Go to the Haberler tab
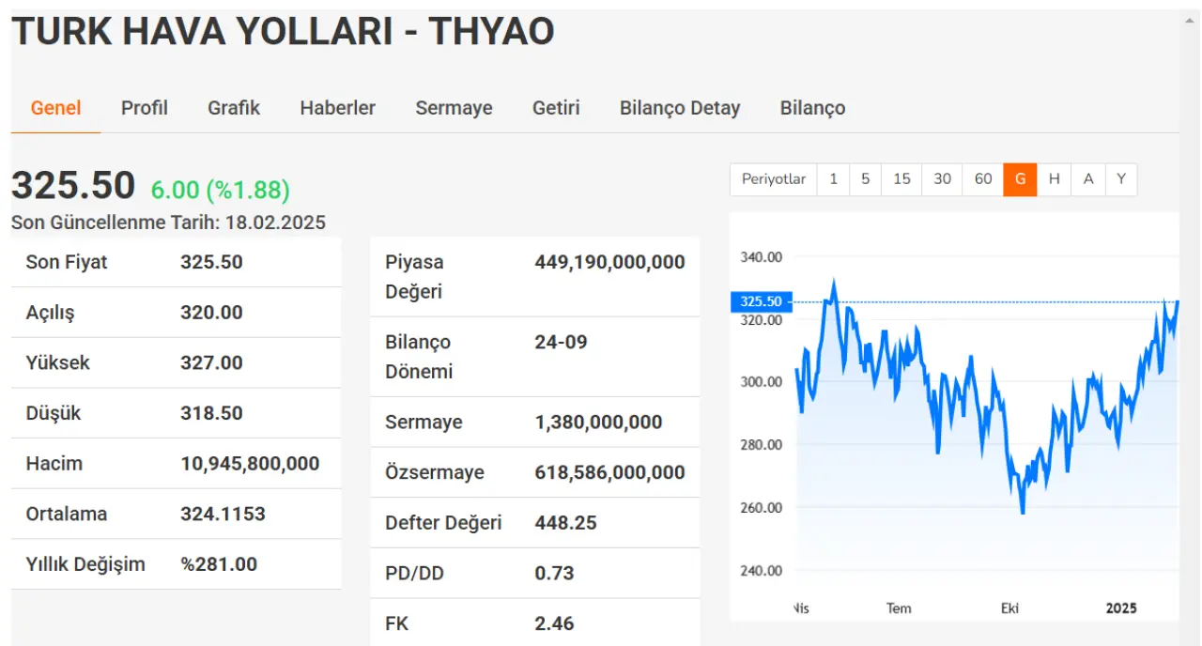This screenshot has width=1202, height=646. pyautogui.click(x=337, y=108)
